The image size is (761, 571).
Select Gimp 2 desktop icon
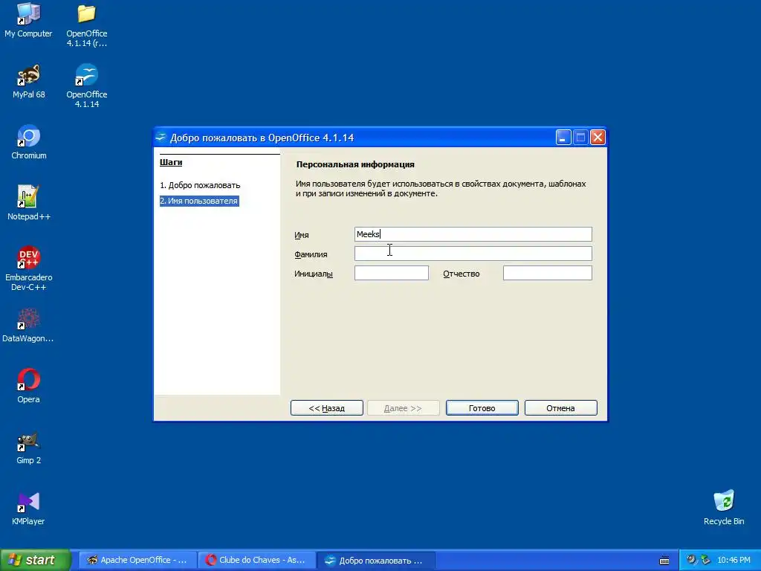coord(28,447)
